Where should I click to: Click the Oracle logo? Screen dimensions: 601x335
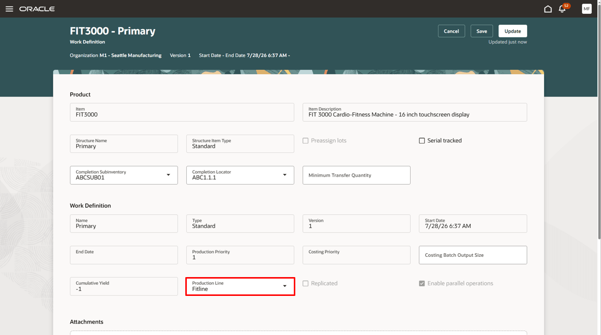tap(37, 9)
